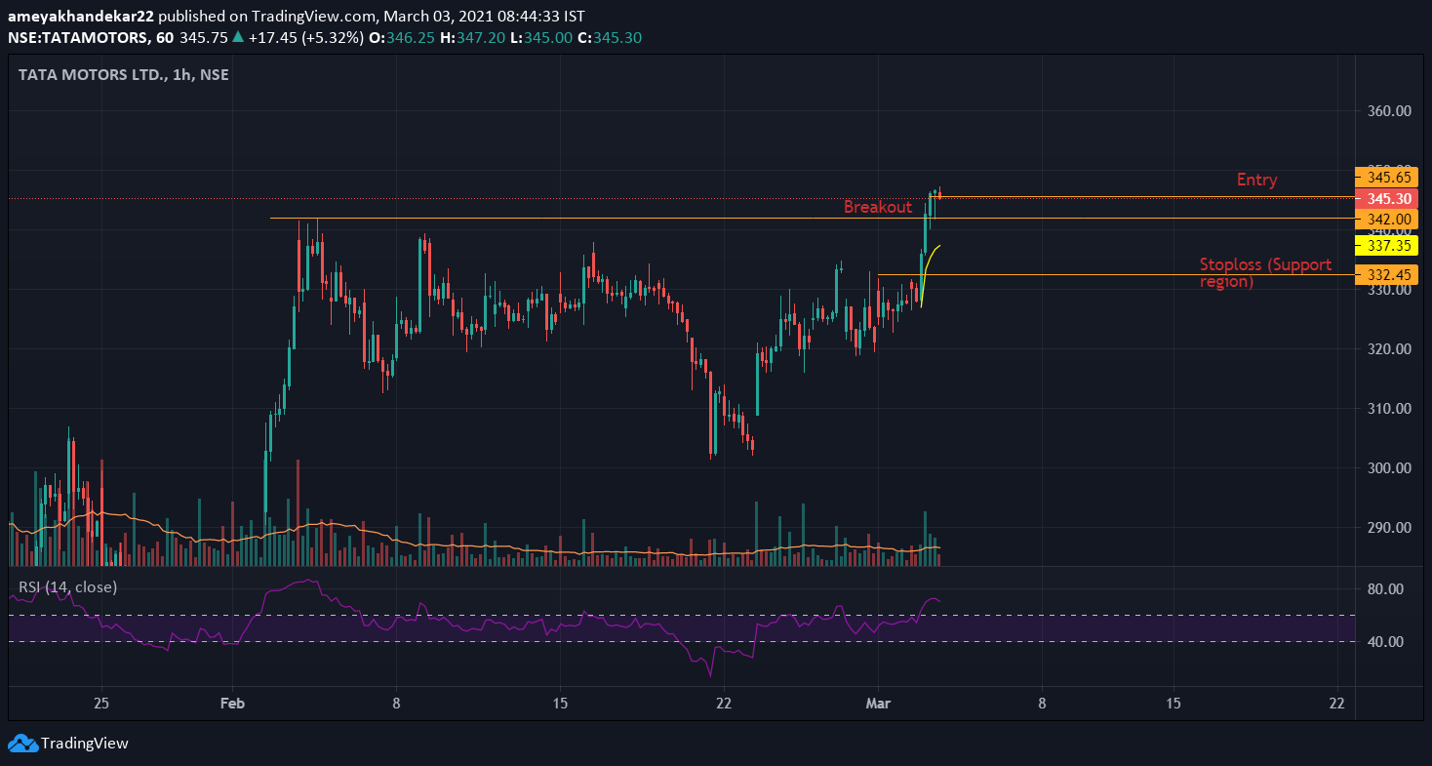Click the green up-triangle price change indicator
The height and width of the screenshot is (766, 1432).
[x=237, y=38]
